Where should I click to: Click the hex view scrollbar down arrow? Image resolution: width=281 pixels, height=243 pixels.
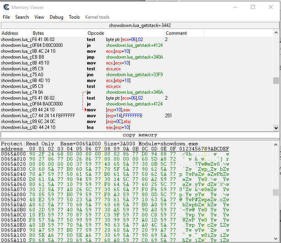276,239
